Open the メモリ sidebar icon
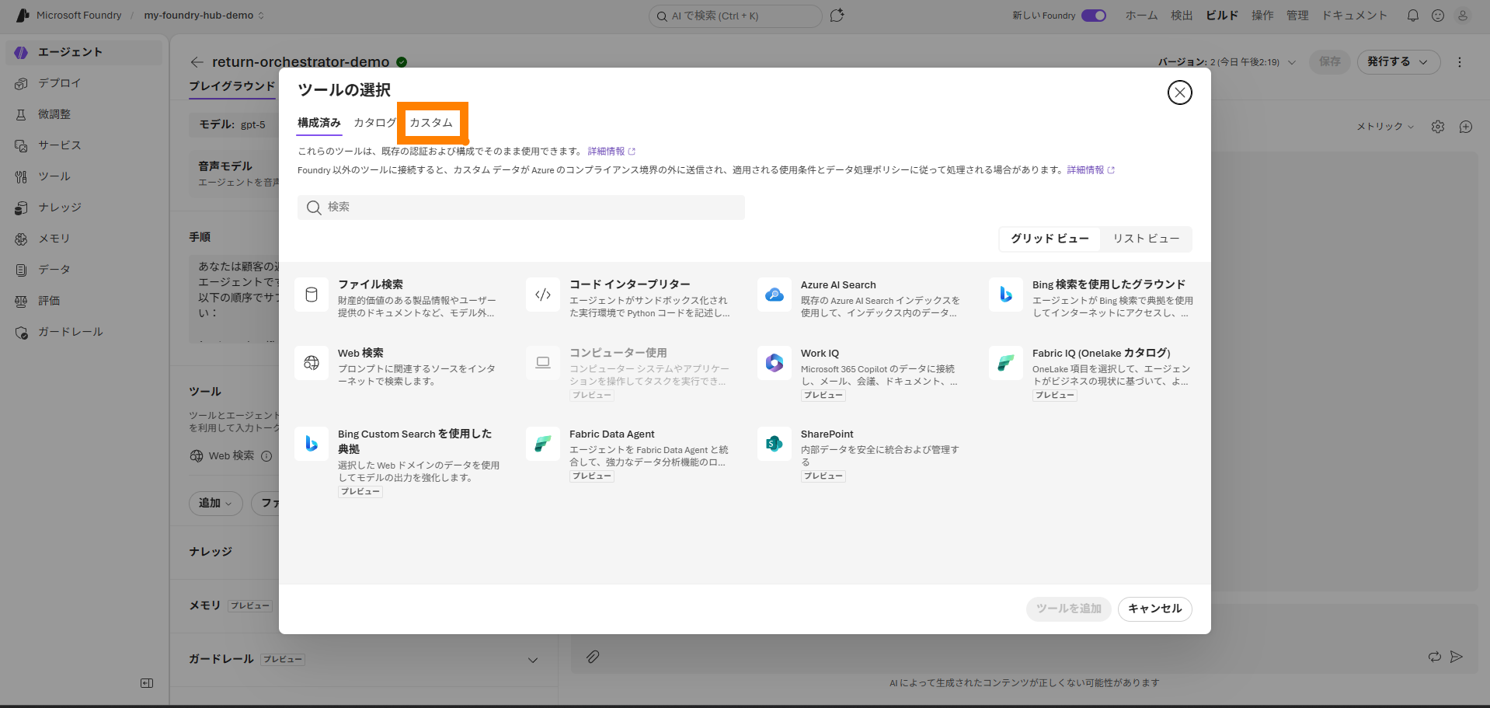This screenshot has width=1490, height=708. click(x=21, y=239)
